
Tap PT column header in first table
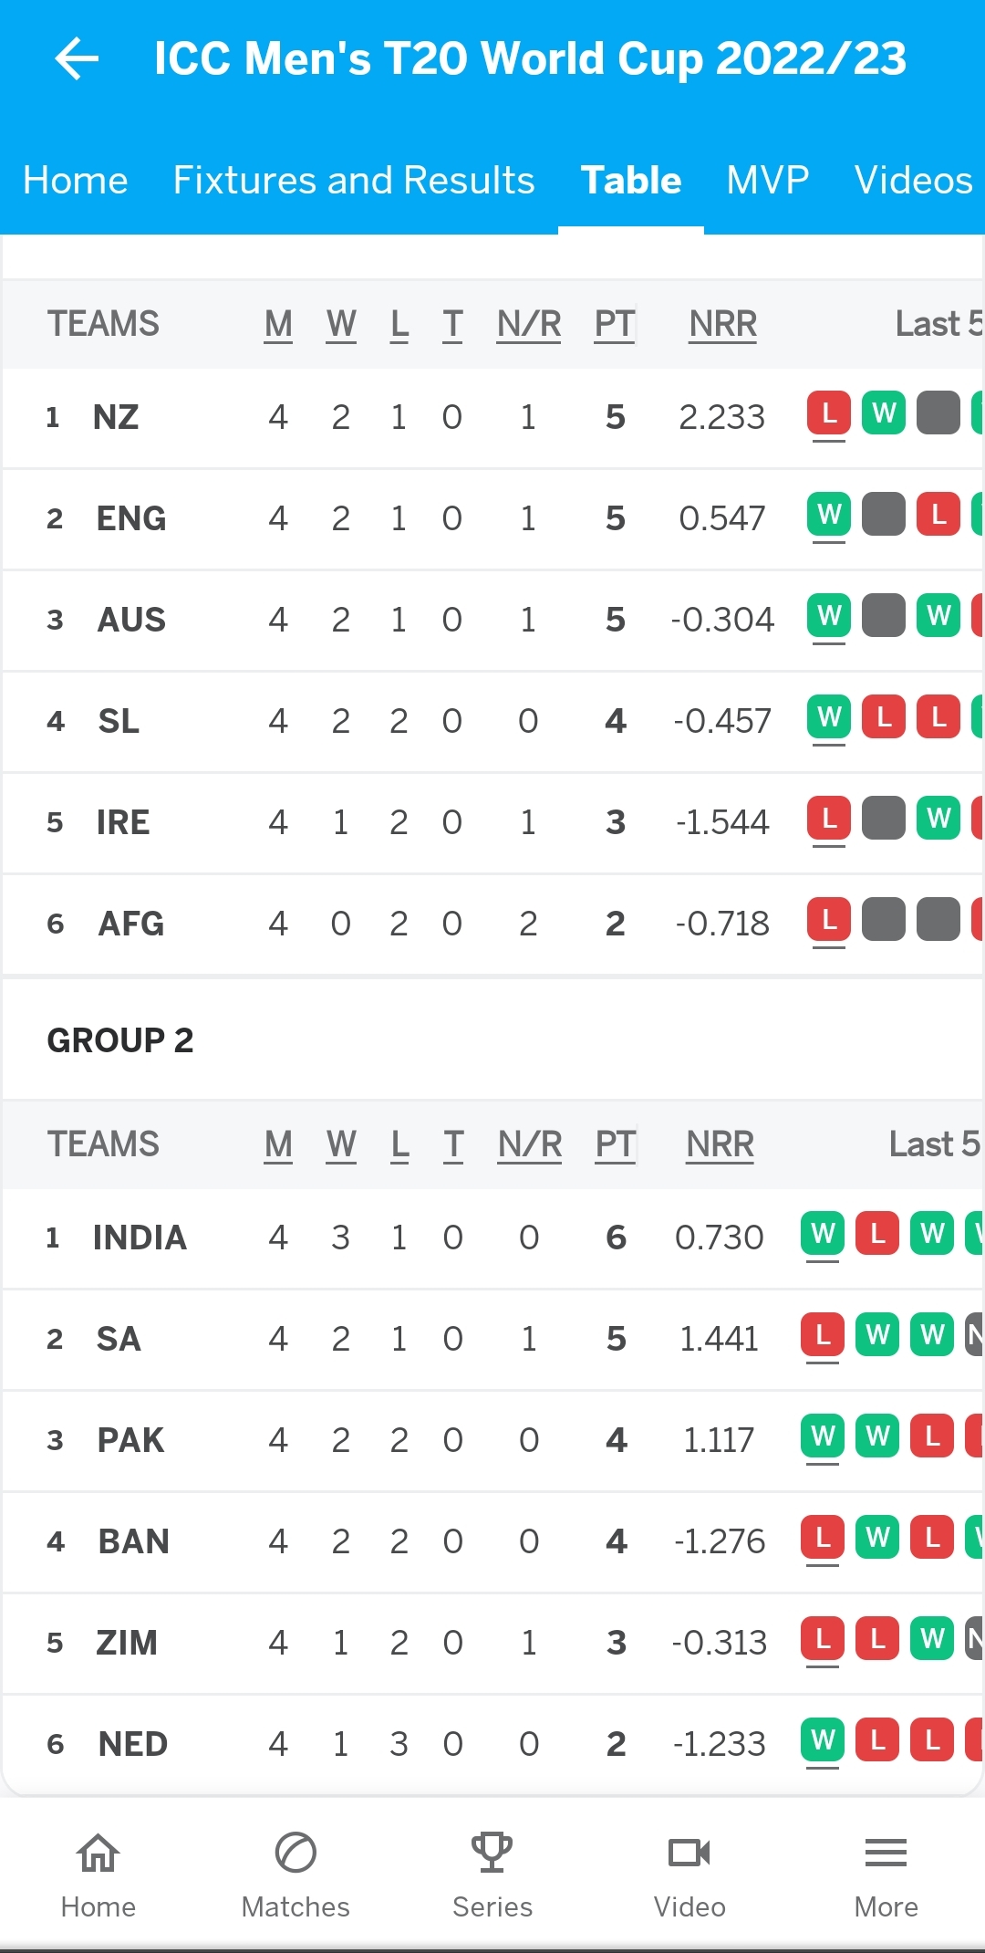(x=615, y=324)
